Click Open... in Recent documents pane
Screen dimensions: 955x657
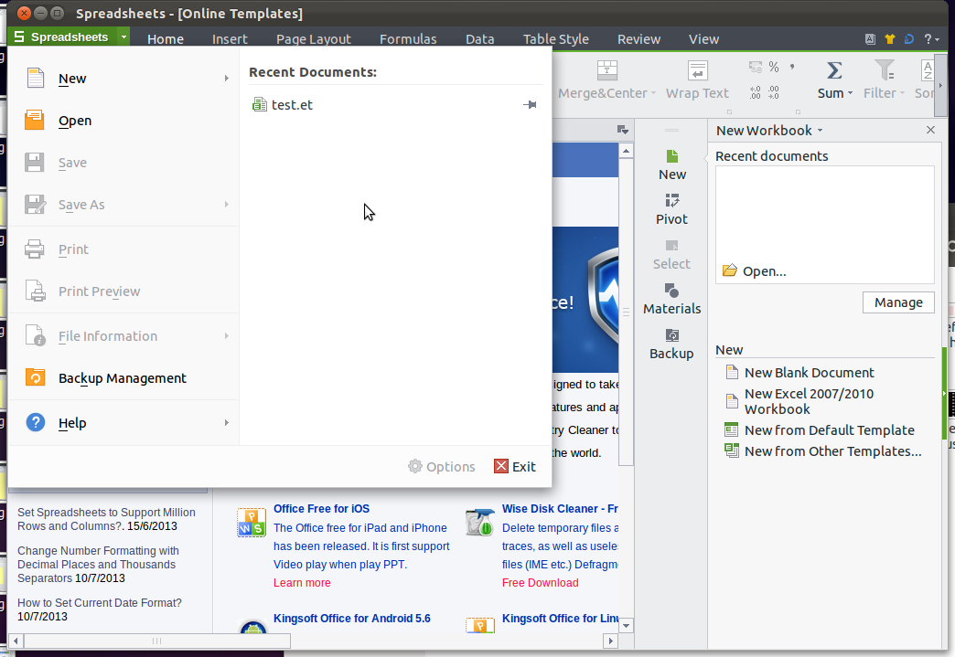754,270
